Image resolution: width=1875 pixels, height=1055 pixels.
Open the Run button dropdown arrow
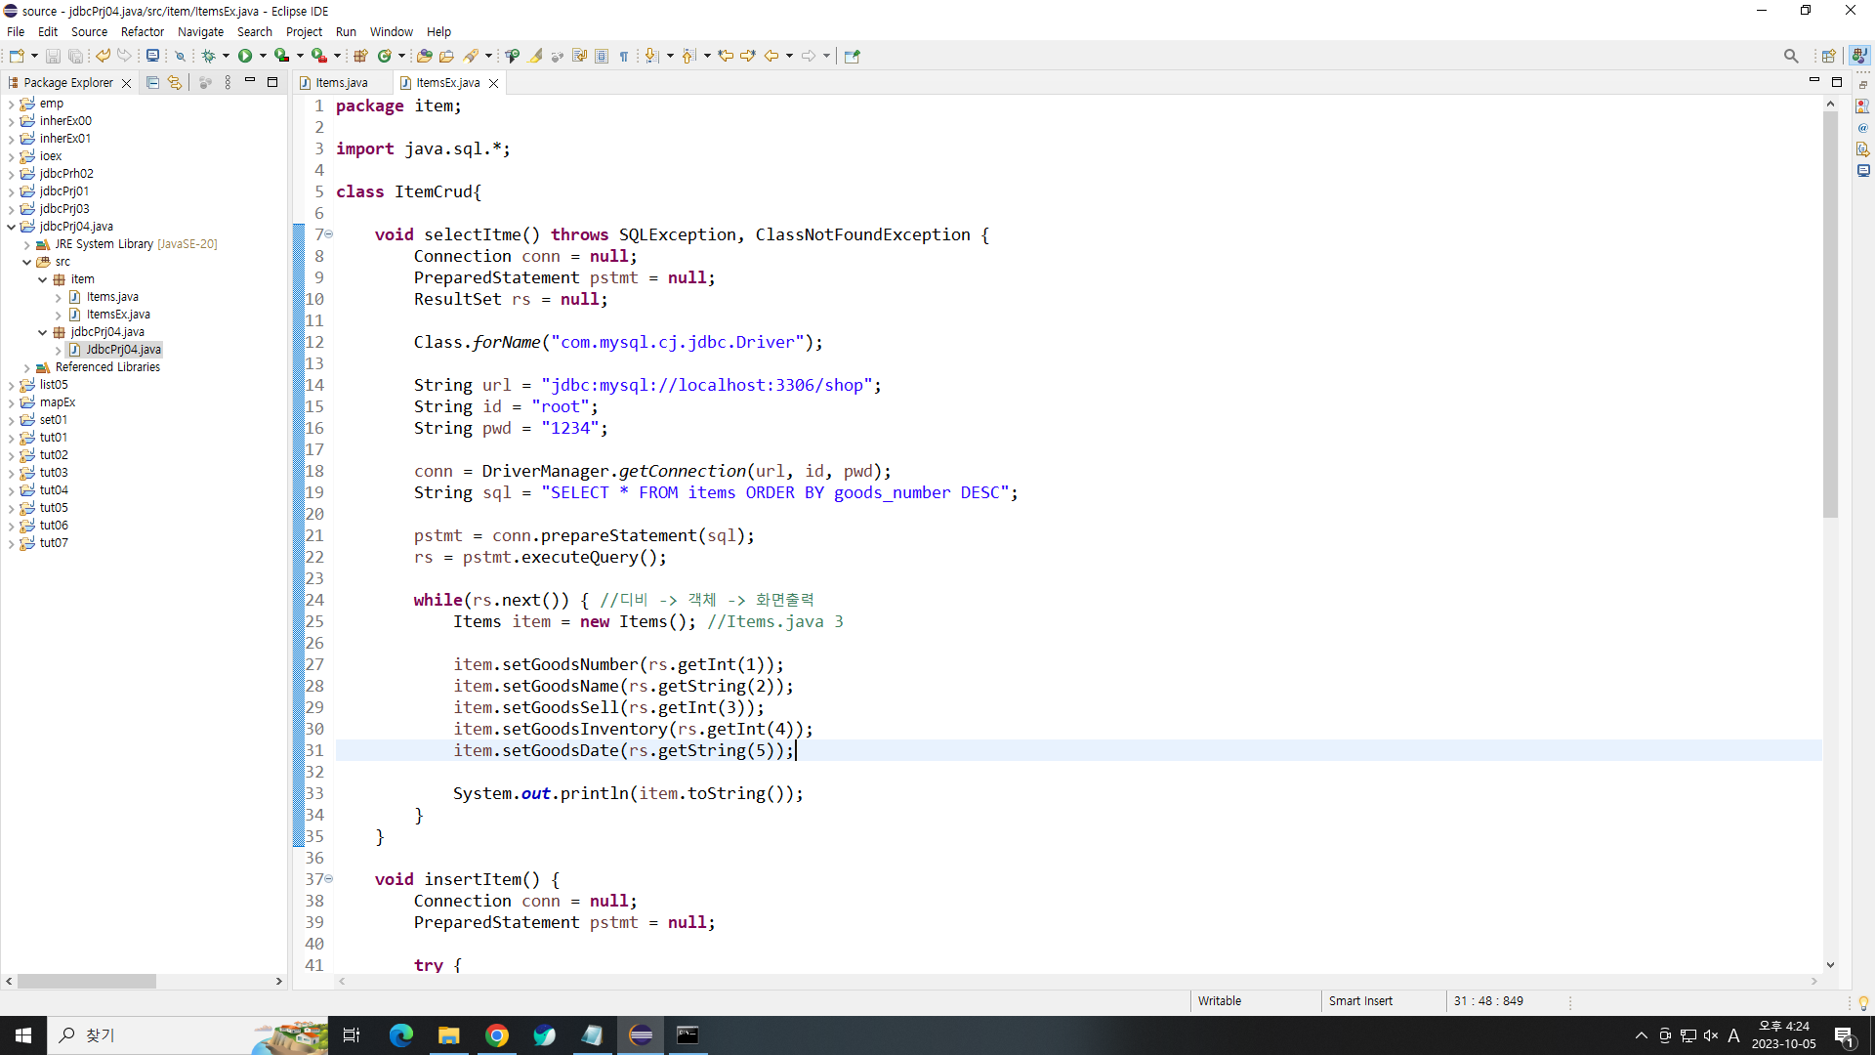(x=263, y=56)
